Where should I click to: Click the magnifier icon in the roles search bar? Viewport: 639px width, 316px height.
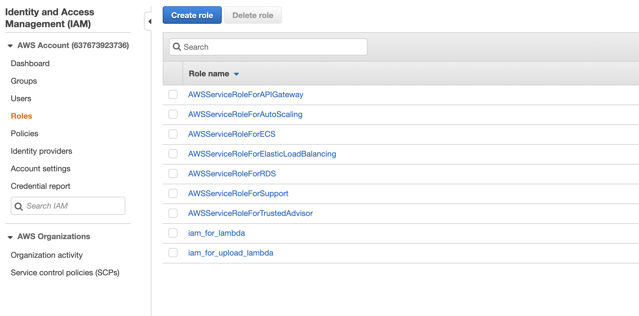click(x=177, y=47)
